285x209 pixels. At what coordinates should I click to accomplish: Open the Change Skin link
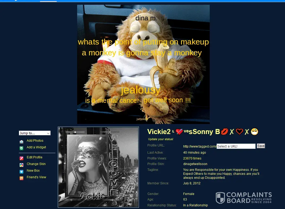pos(36,164)
